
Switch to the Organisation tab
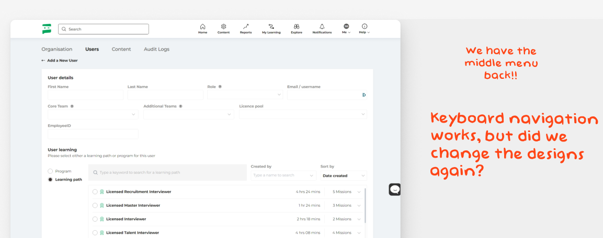point(57,49)
